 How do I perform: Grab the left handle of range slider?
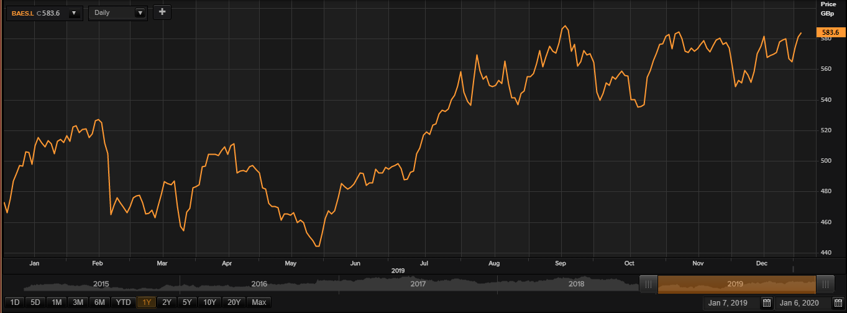tap(648, 284)
